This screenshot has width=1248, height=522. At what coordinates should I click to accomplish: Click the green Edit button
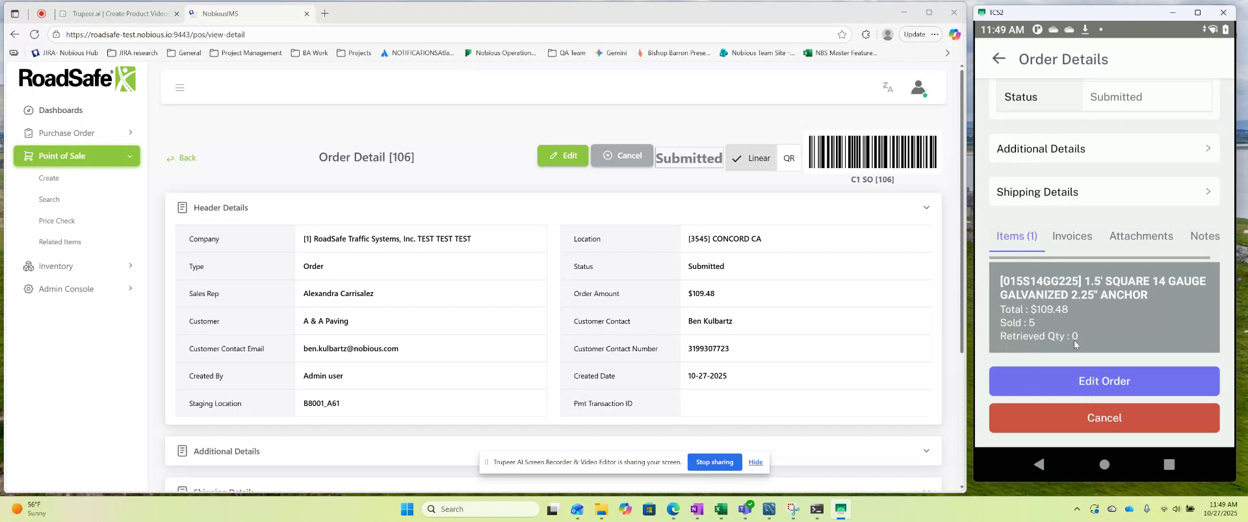click(563, 156)
